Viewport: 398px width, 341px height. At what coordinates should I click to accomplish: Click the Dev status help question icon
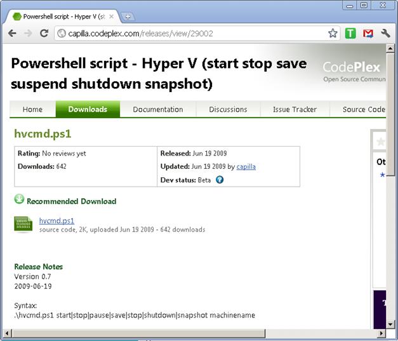click(220, 180)
